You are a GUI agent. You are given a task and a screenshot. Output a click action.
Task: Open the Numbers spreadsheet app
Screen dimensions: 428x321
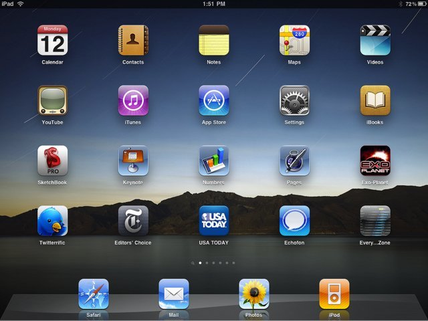point(213,160)
